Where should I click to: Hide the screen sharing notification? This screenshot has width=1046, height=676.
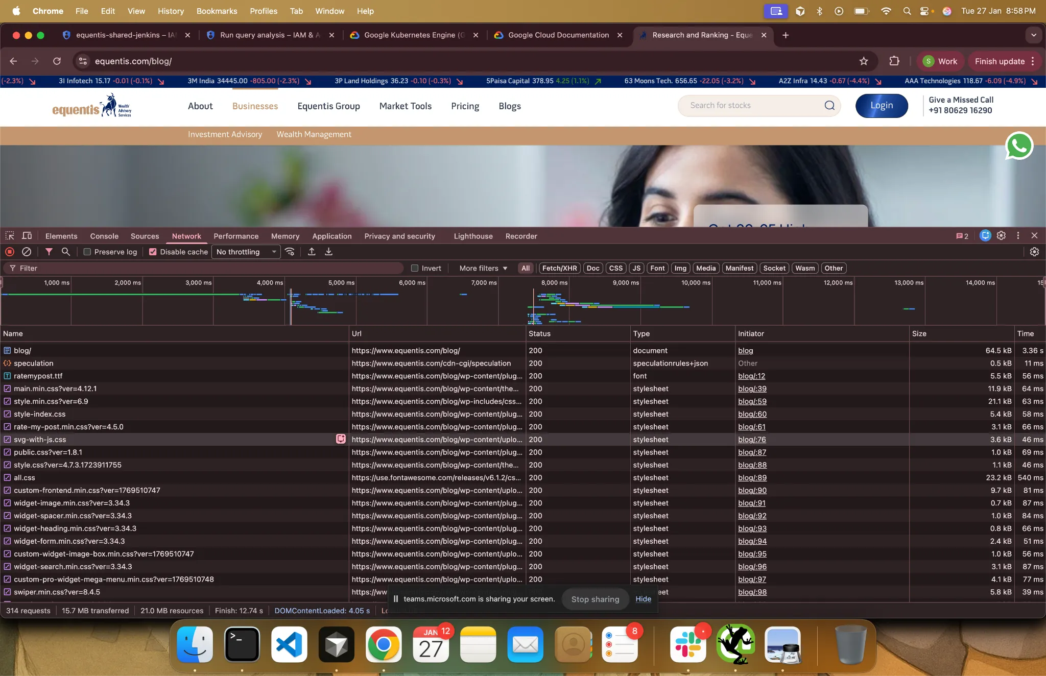pos(643,599)
